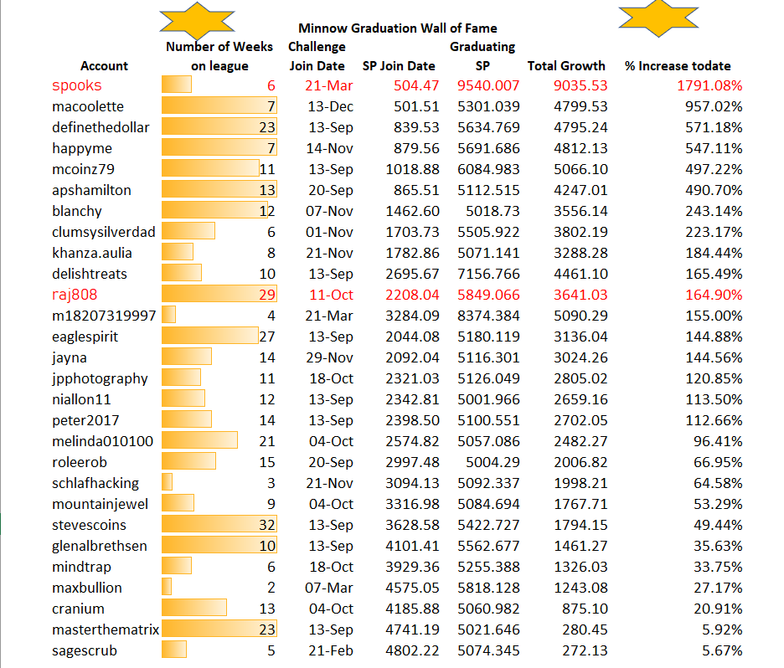Click the definethedollar account cell

(101, 127)
